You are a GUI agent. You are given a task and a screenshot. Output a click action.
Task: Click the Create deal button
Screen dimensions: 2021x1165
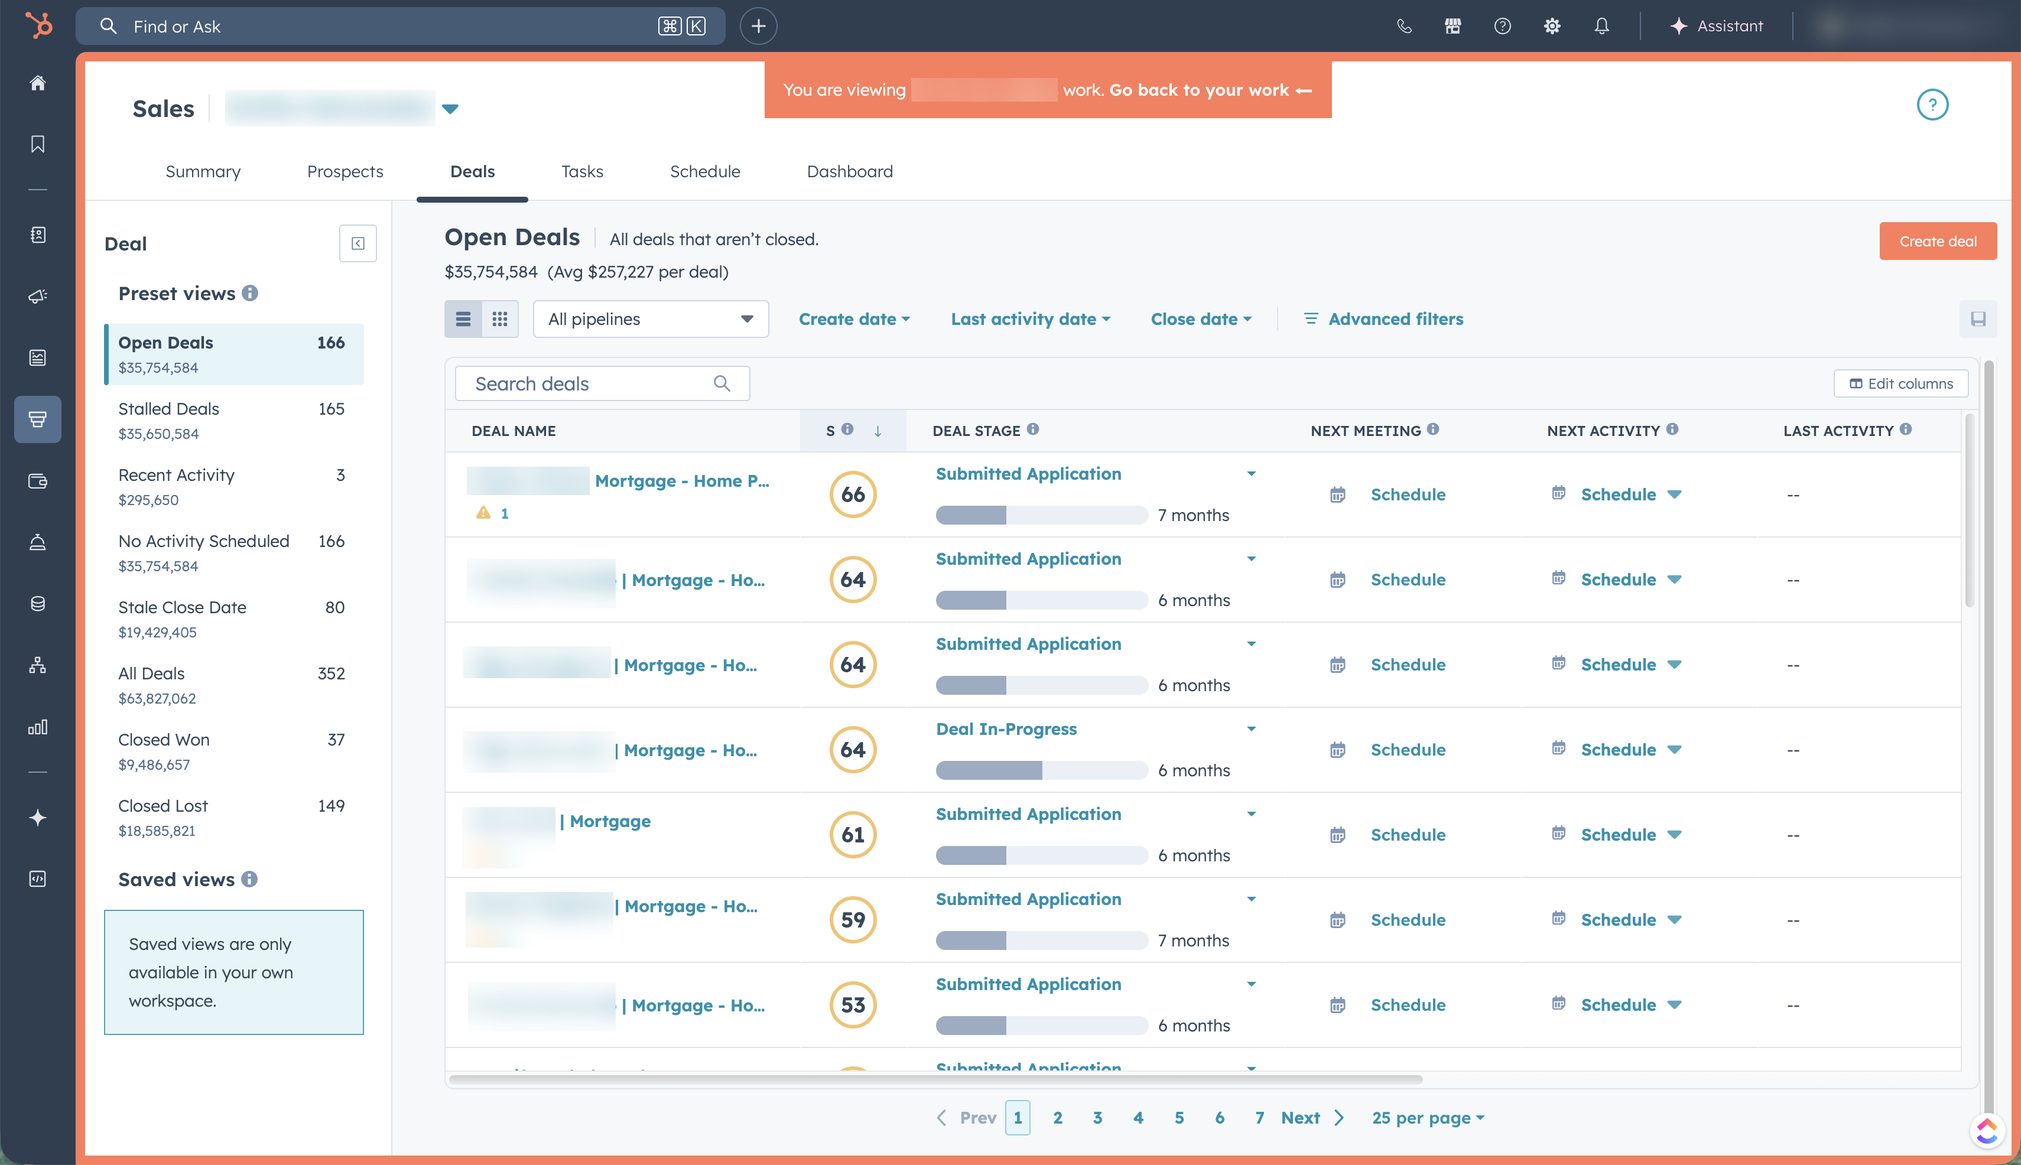click(1937, 241)
